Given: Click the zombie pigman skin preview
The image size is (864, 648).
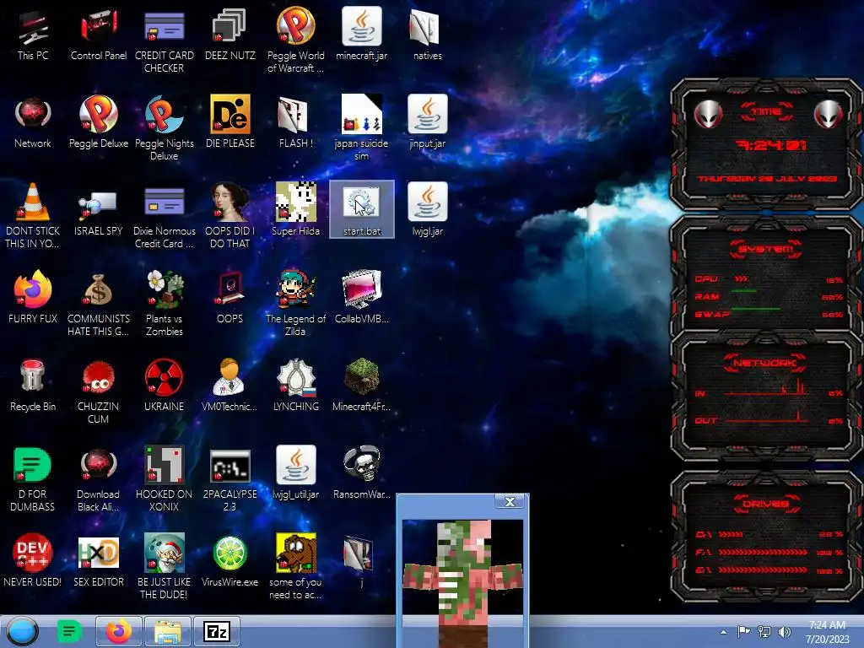Looking at the screenshot, I should [x=462, y=583].
